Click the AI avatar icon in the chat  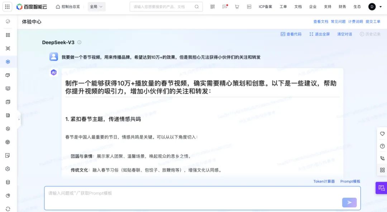tap(53, 72)
